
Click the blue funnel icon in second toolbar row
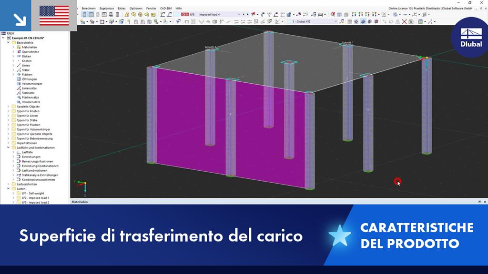tap(178, 21)
